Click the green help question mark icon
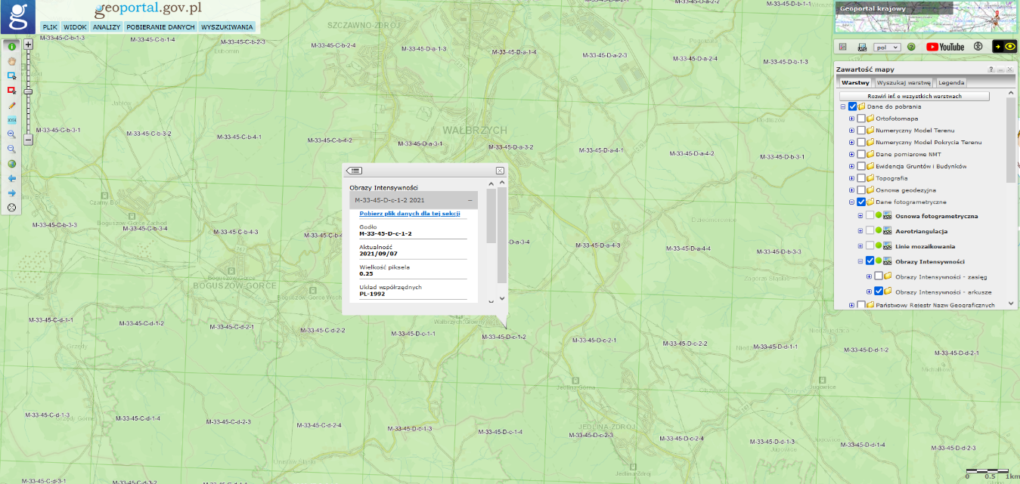1020x484 pixels. [x=911, y=47]
